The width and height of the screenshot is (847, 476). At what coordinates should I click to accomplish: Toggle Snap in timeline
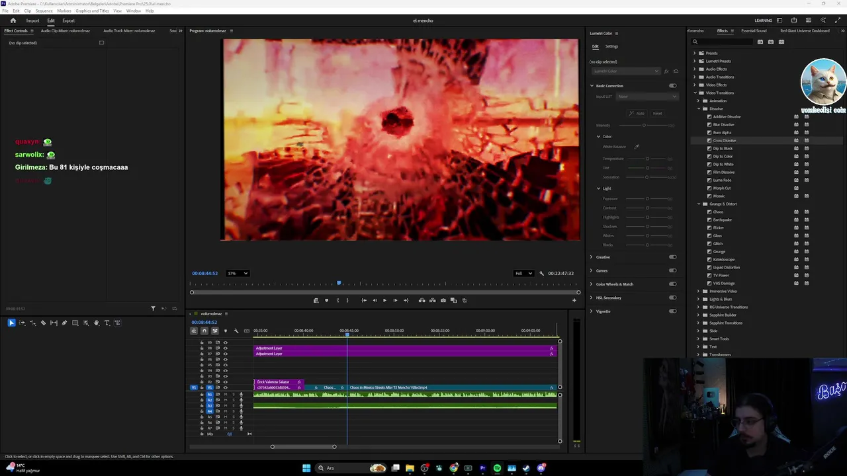204,331
